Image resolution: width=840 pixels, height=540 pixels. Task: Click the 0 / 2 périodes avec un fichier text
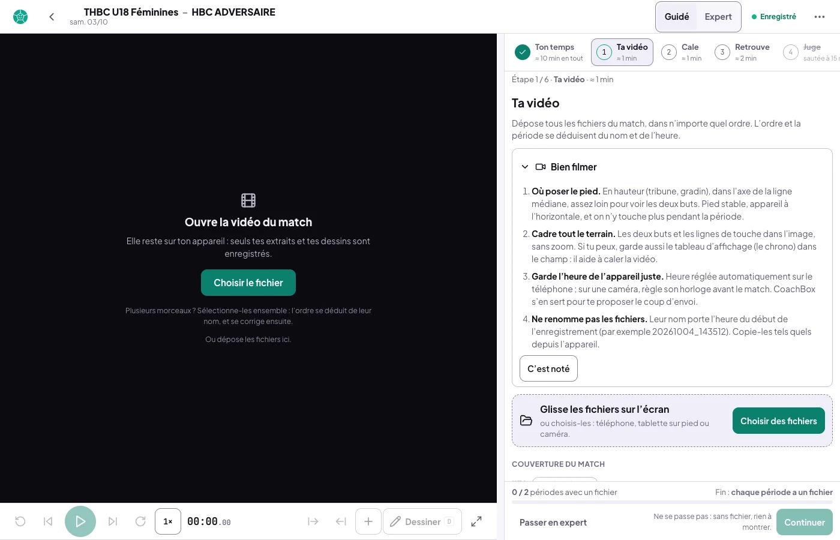pyautogui.click(x=565, y=492)
